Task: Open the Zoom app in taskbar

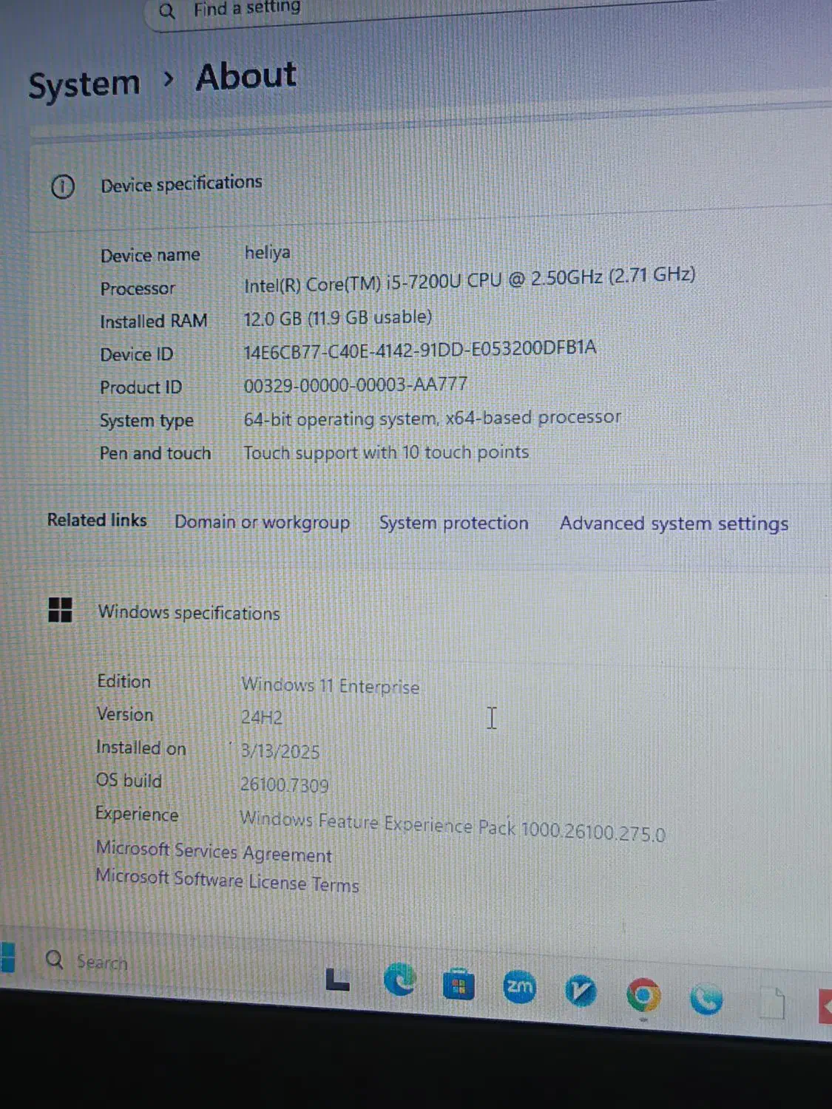Action: point(518,987)
